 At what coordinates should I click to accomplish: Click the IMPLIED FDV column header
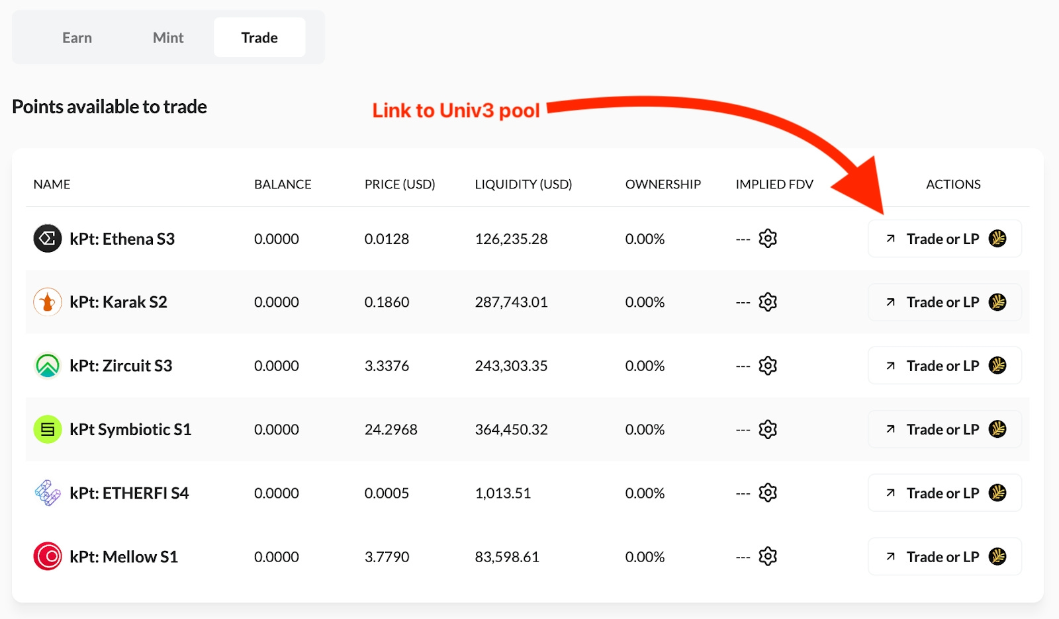point(774,185)
